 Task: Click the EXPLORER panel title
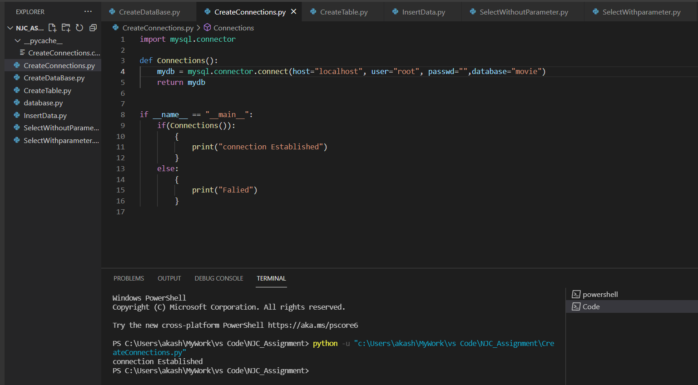pos(30,12)
